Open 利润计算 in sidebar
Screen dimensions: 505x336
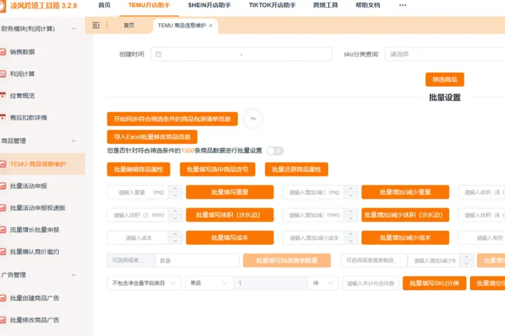click(22, 73)
